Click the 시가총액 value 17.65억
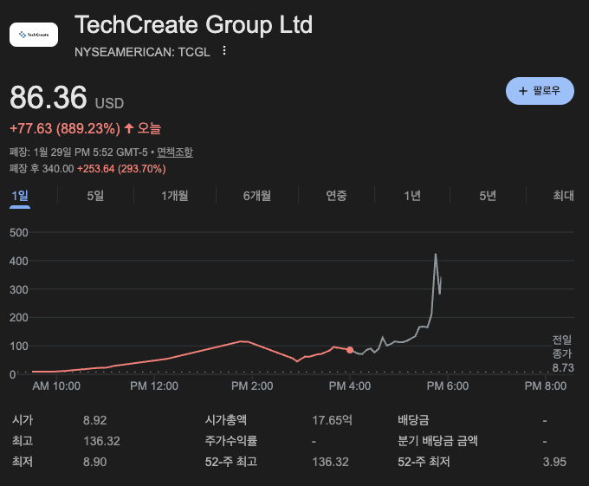Screen dimensions: 589x486 tap(332, 420)
